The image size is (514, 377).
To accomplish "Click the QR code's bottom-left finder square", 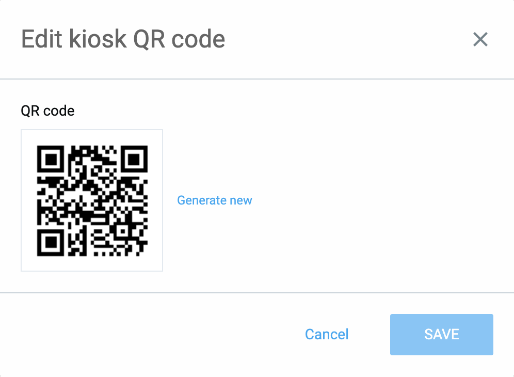I will tap(51, 242).
